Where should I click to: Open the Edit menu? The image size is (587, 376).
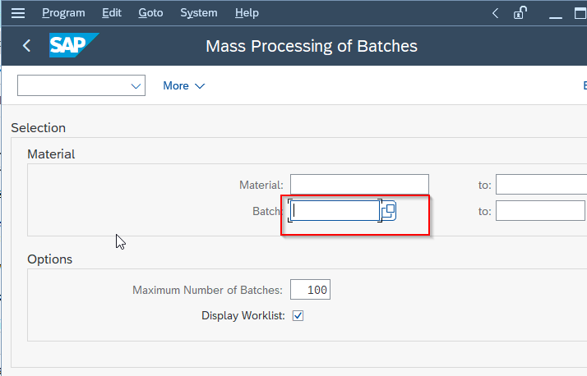pos(112,12)
